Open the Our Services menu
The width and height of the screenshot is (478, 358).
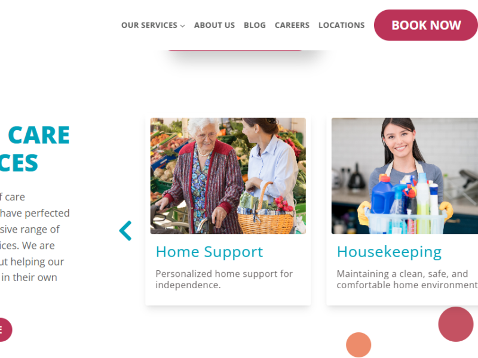point(149,25)
